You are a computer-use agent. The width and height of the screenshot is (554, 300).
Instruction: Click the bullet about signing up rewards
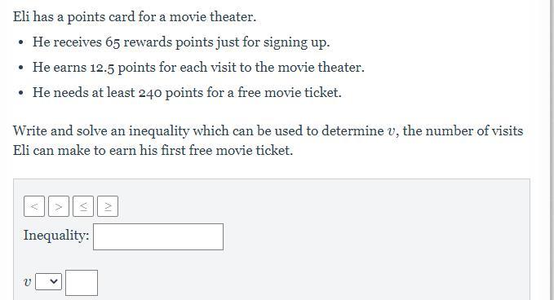pyautogui.click(x=181, y=42)
